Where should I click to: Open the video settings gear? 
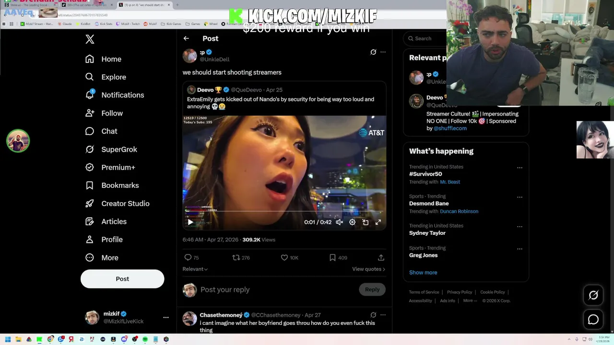352,222
